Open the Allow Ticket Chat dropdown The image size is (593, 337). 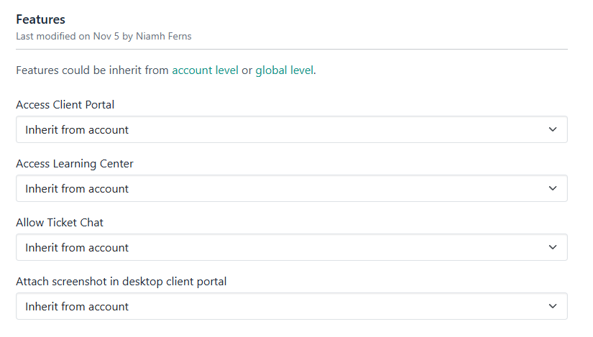click(291, 248)
